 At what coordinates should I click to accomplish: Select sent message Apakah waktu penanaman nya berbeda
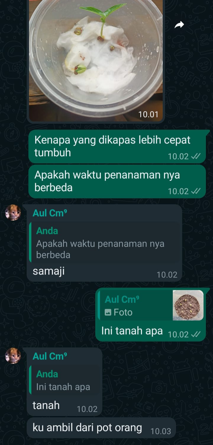click(x=117, y=181)
